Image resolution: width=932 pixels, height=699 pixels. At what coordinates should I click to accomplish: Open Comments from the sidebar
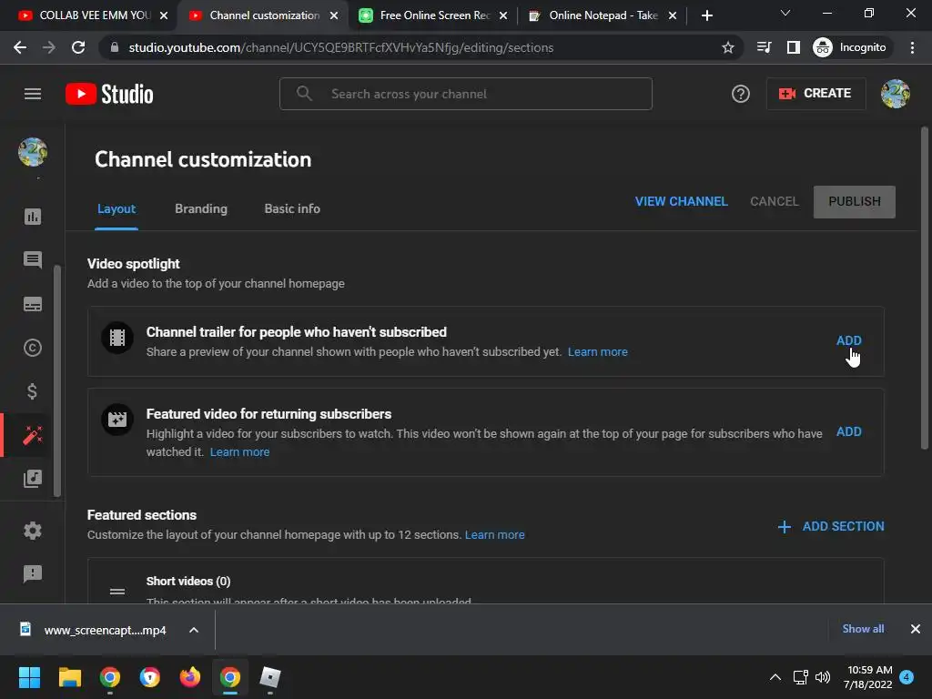tap(33, 259)
